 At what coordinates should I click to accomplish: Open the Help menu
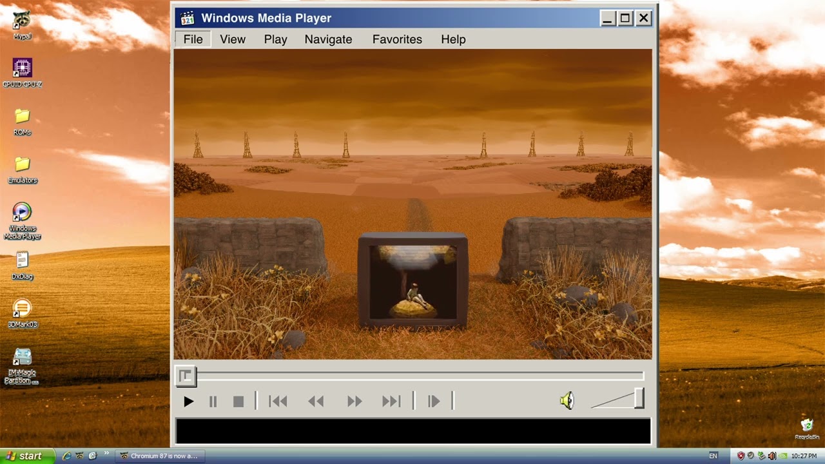tap(453, 39)
